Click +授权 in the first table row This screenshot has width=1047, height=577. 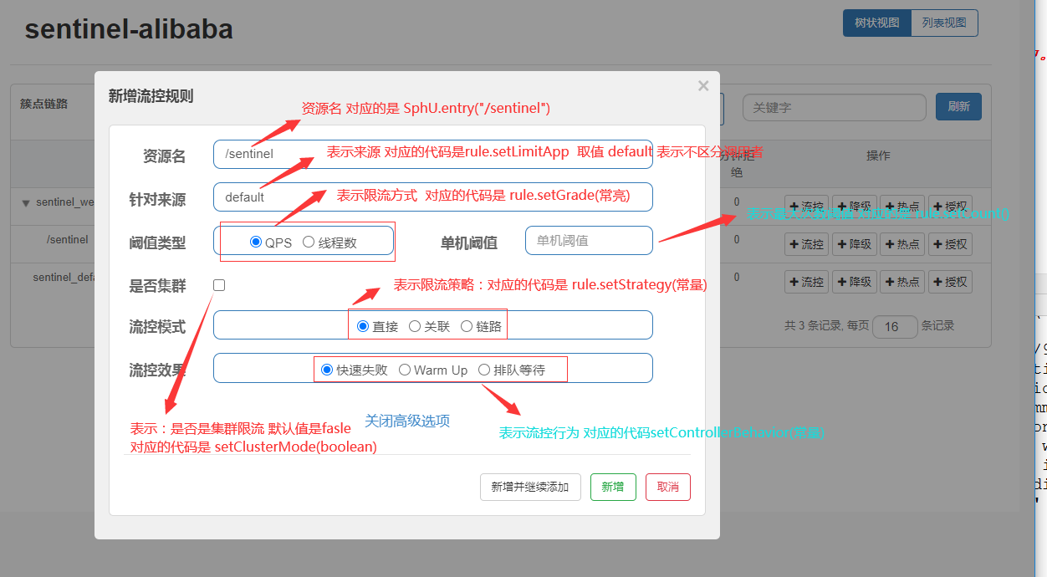click(950, 207)
